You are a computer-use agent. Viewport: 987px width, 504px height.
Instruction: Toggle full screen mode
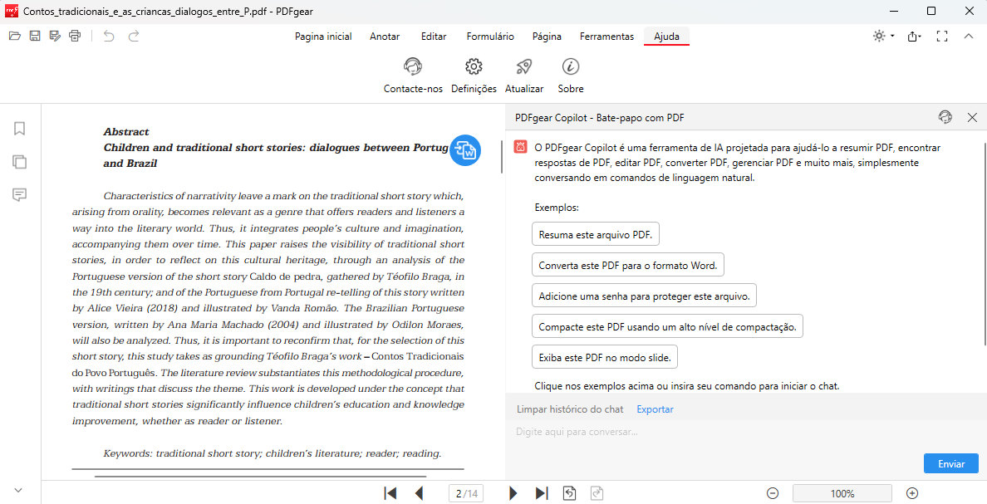coord(942,37)
